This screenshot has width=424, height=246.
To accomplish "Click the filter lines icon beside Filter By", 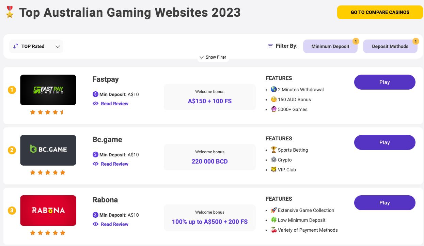I will (270, 46).
